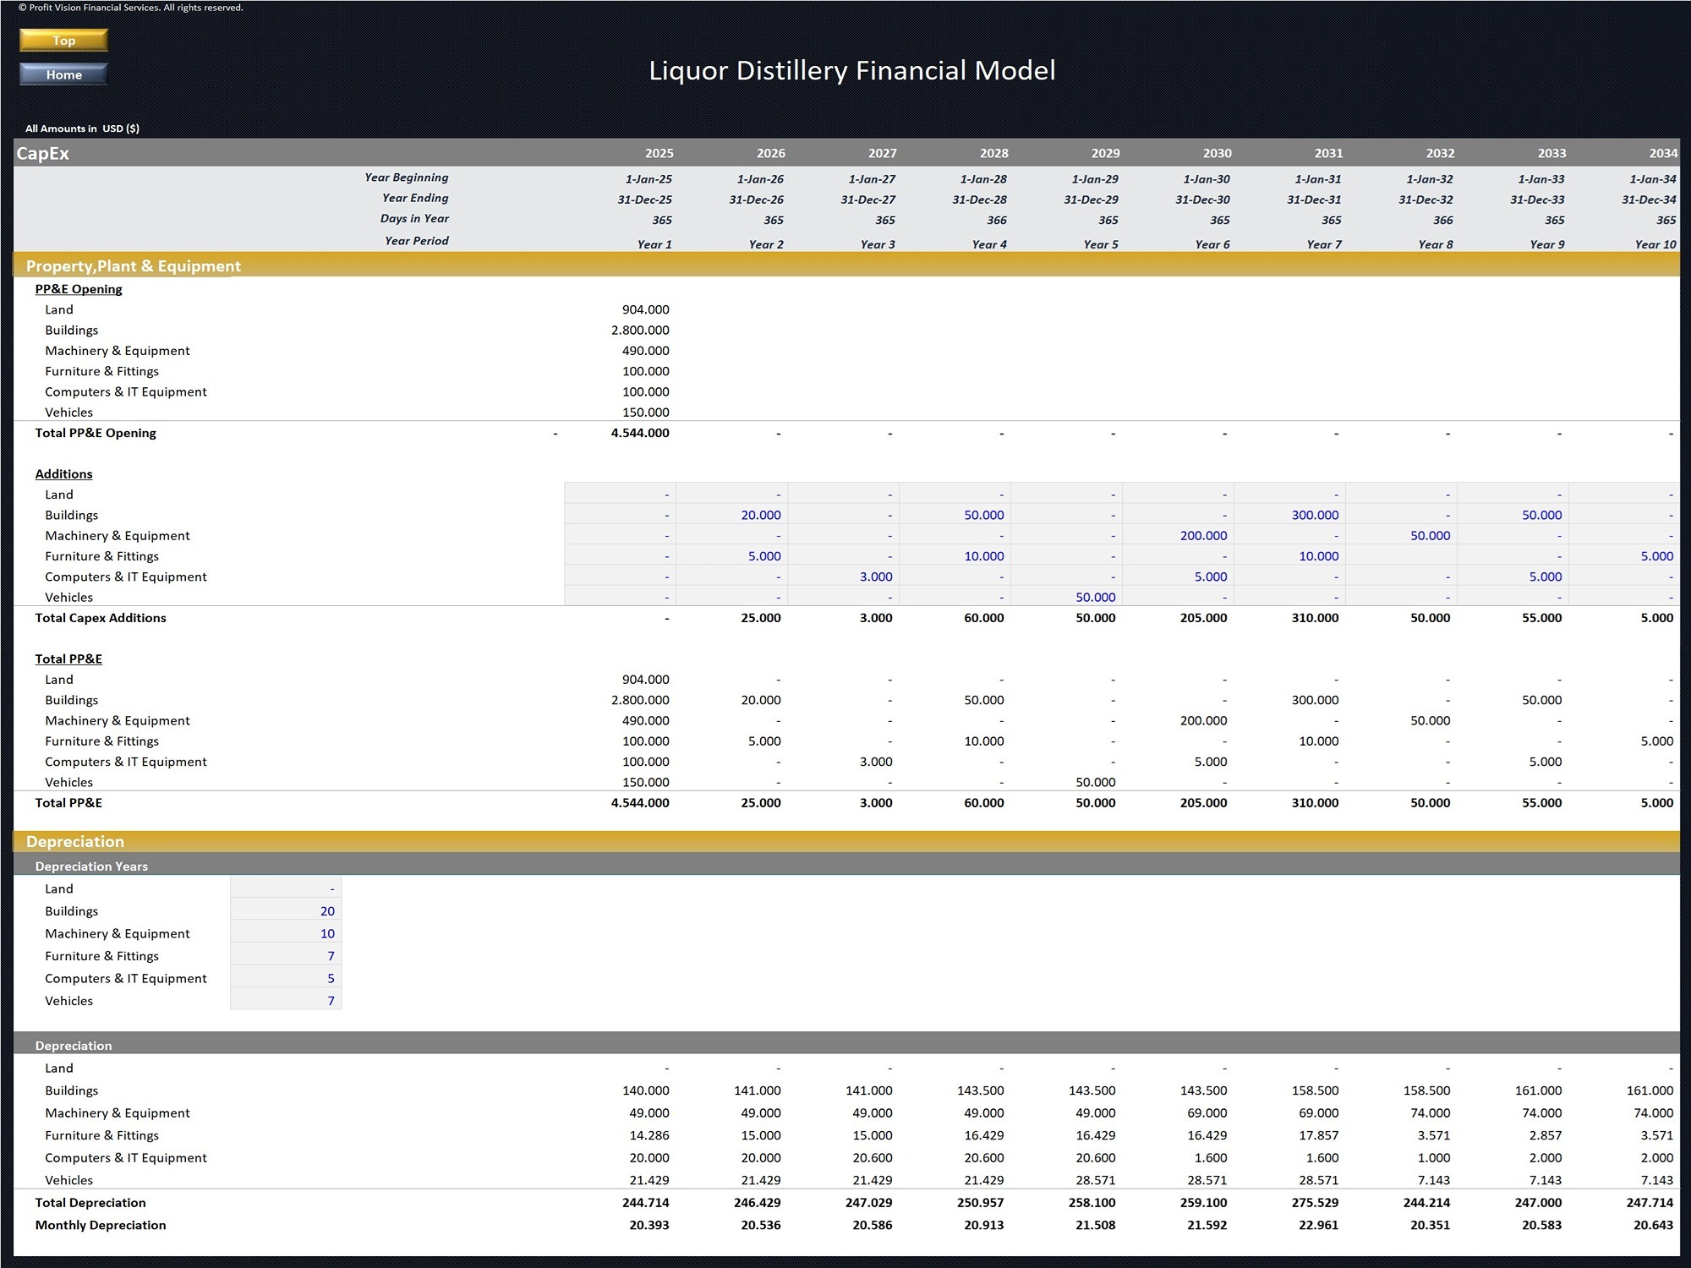1691x1268 pixels.
Task: Select Total Depreciation 2031 value 275.529
Action: [x=1315, y=1203]
